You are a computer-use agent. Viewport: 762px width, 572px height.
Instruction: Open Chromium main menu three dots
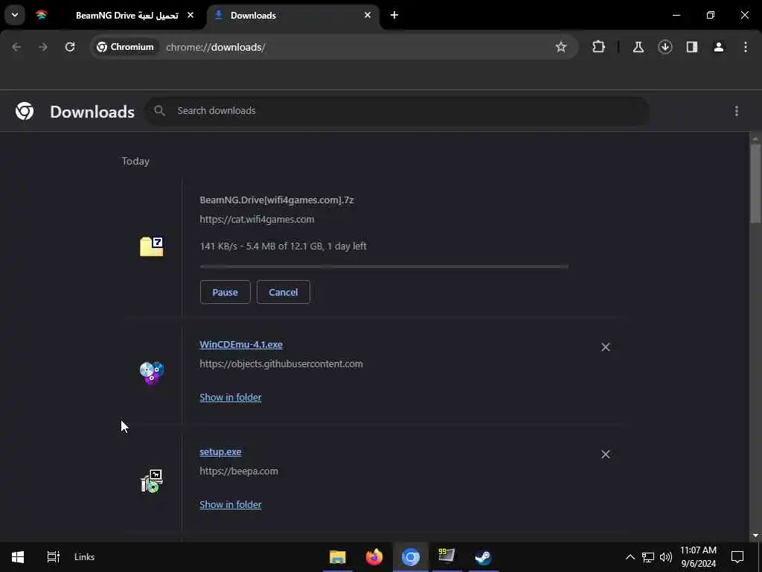point(746,47)
